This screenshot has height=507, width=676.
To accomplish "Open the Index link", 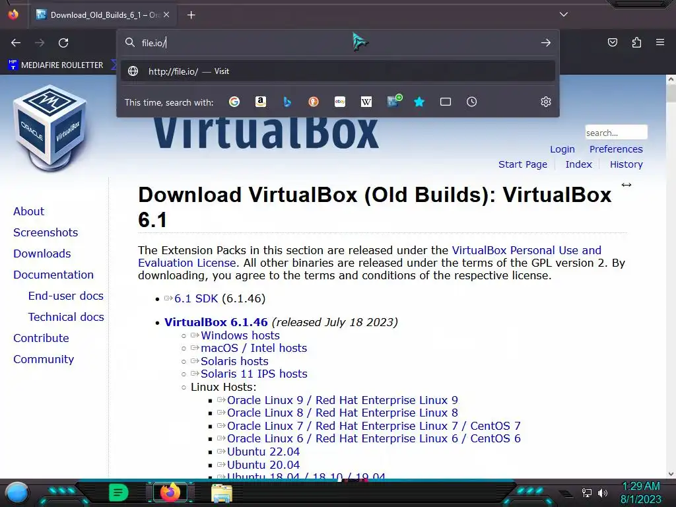I will pos(578,164).
